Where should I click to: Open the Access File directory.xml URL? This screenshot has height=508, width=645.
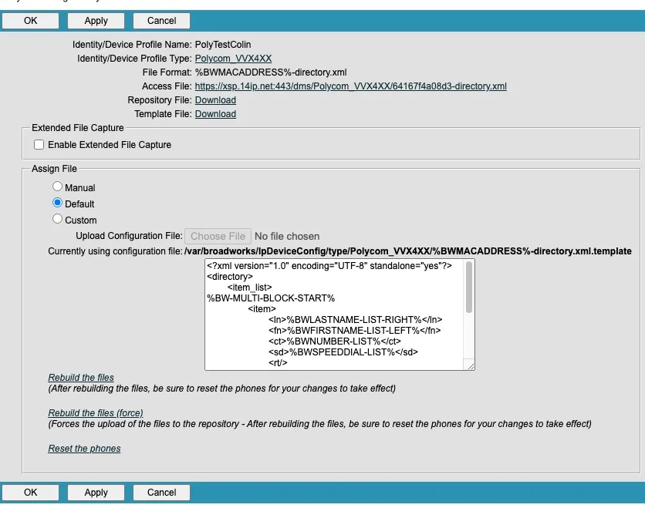coord(350,86)
